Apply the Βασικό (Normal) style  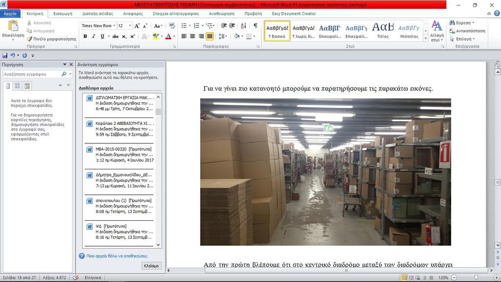point(277,31)
